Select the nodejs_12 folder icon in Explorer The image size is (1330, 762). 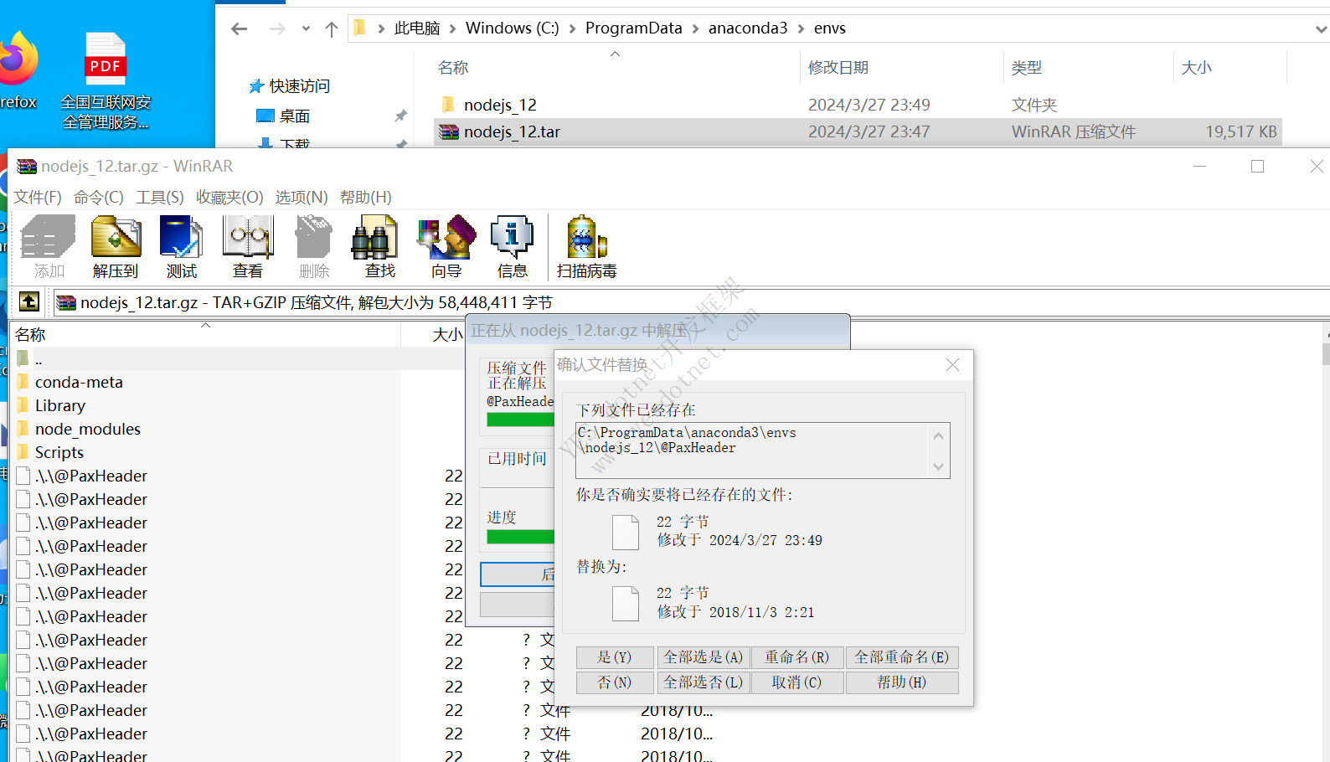448,105
